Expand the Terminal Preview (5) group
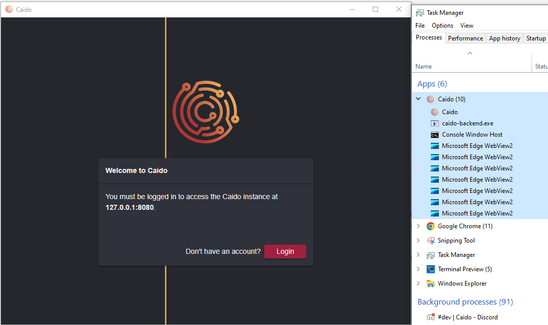 coord(418,269)
